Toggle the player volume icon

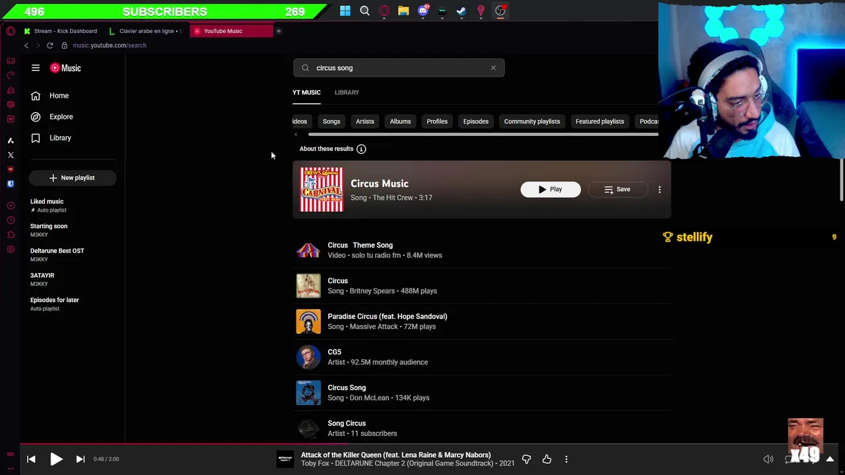pos(768,459)
